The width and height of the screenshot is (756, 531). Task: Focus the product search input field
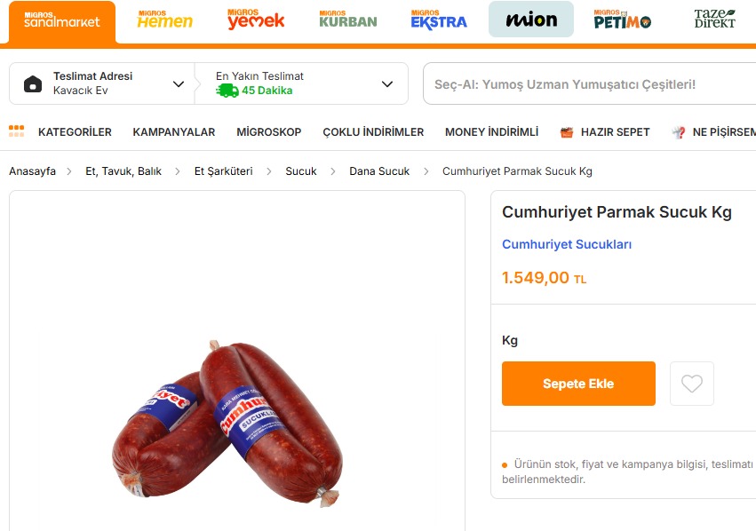589,83
